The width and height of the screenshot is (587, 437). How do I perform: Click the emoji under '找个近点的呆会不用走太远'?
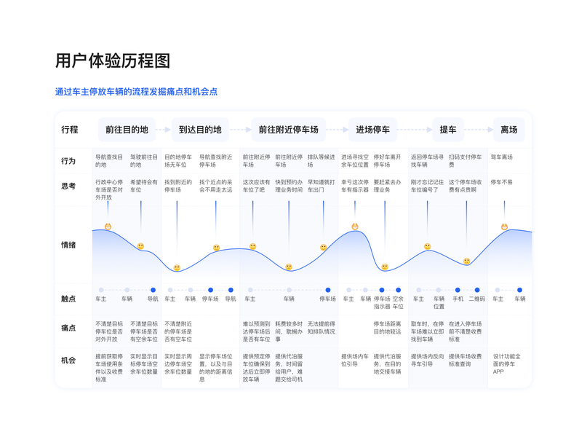pyautogui.click(x=216, y=248)
